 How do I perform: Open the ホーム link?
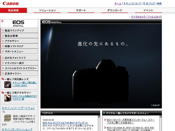tap(118, 4)
